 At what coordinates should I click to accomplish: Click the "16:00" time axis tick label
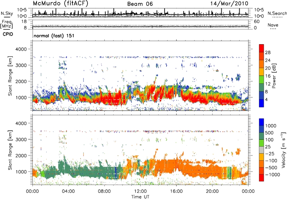[x=176, y=191]
